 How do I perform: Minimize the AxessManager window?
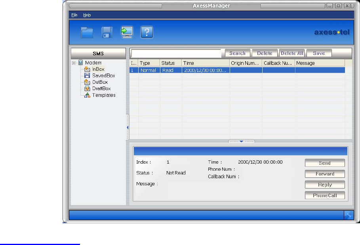[330, 6]
